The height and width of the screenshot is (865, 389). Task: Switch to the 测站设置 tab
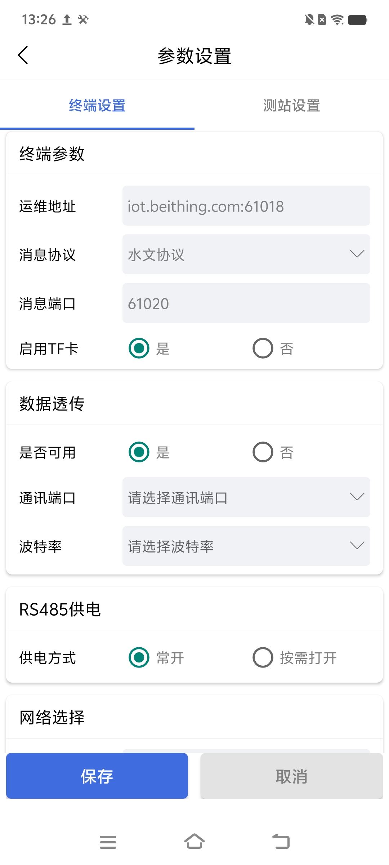pyautogui.click(x=292, y=106)
